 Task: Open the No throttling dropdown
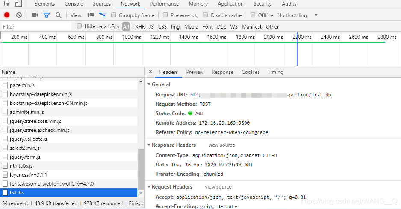point(298,15)
